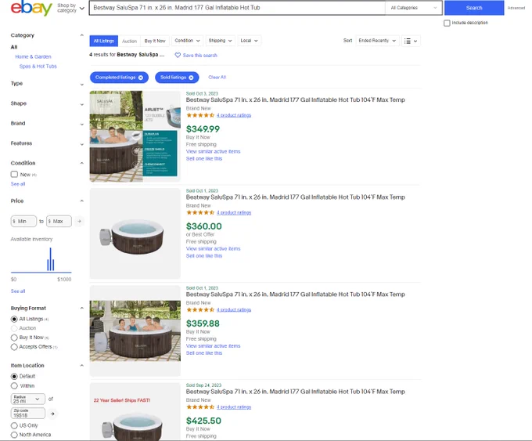Click 4 product ratings on $359.88 listing
The width and height of the screenshot is (532, 441).
(x=234, y=310)
